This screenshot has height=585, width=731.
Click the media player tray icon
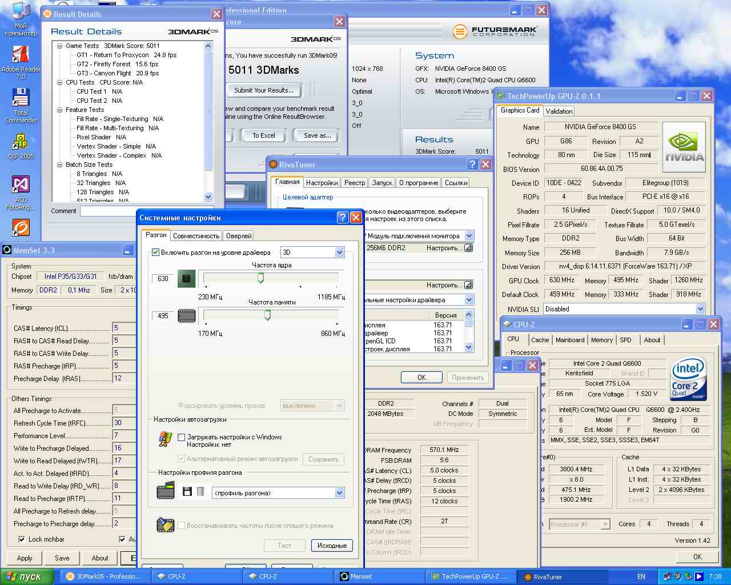tap(699, 576)
